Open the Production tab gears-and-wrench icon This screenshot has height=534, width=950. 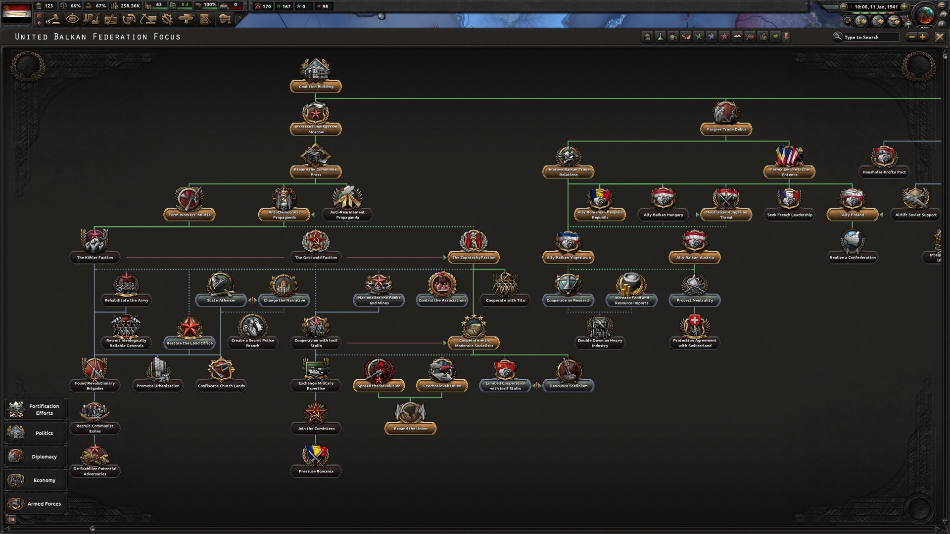(166, 20)
